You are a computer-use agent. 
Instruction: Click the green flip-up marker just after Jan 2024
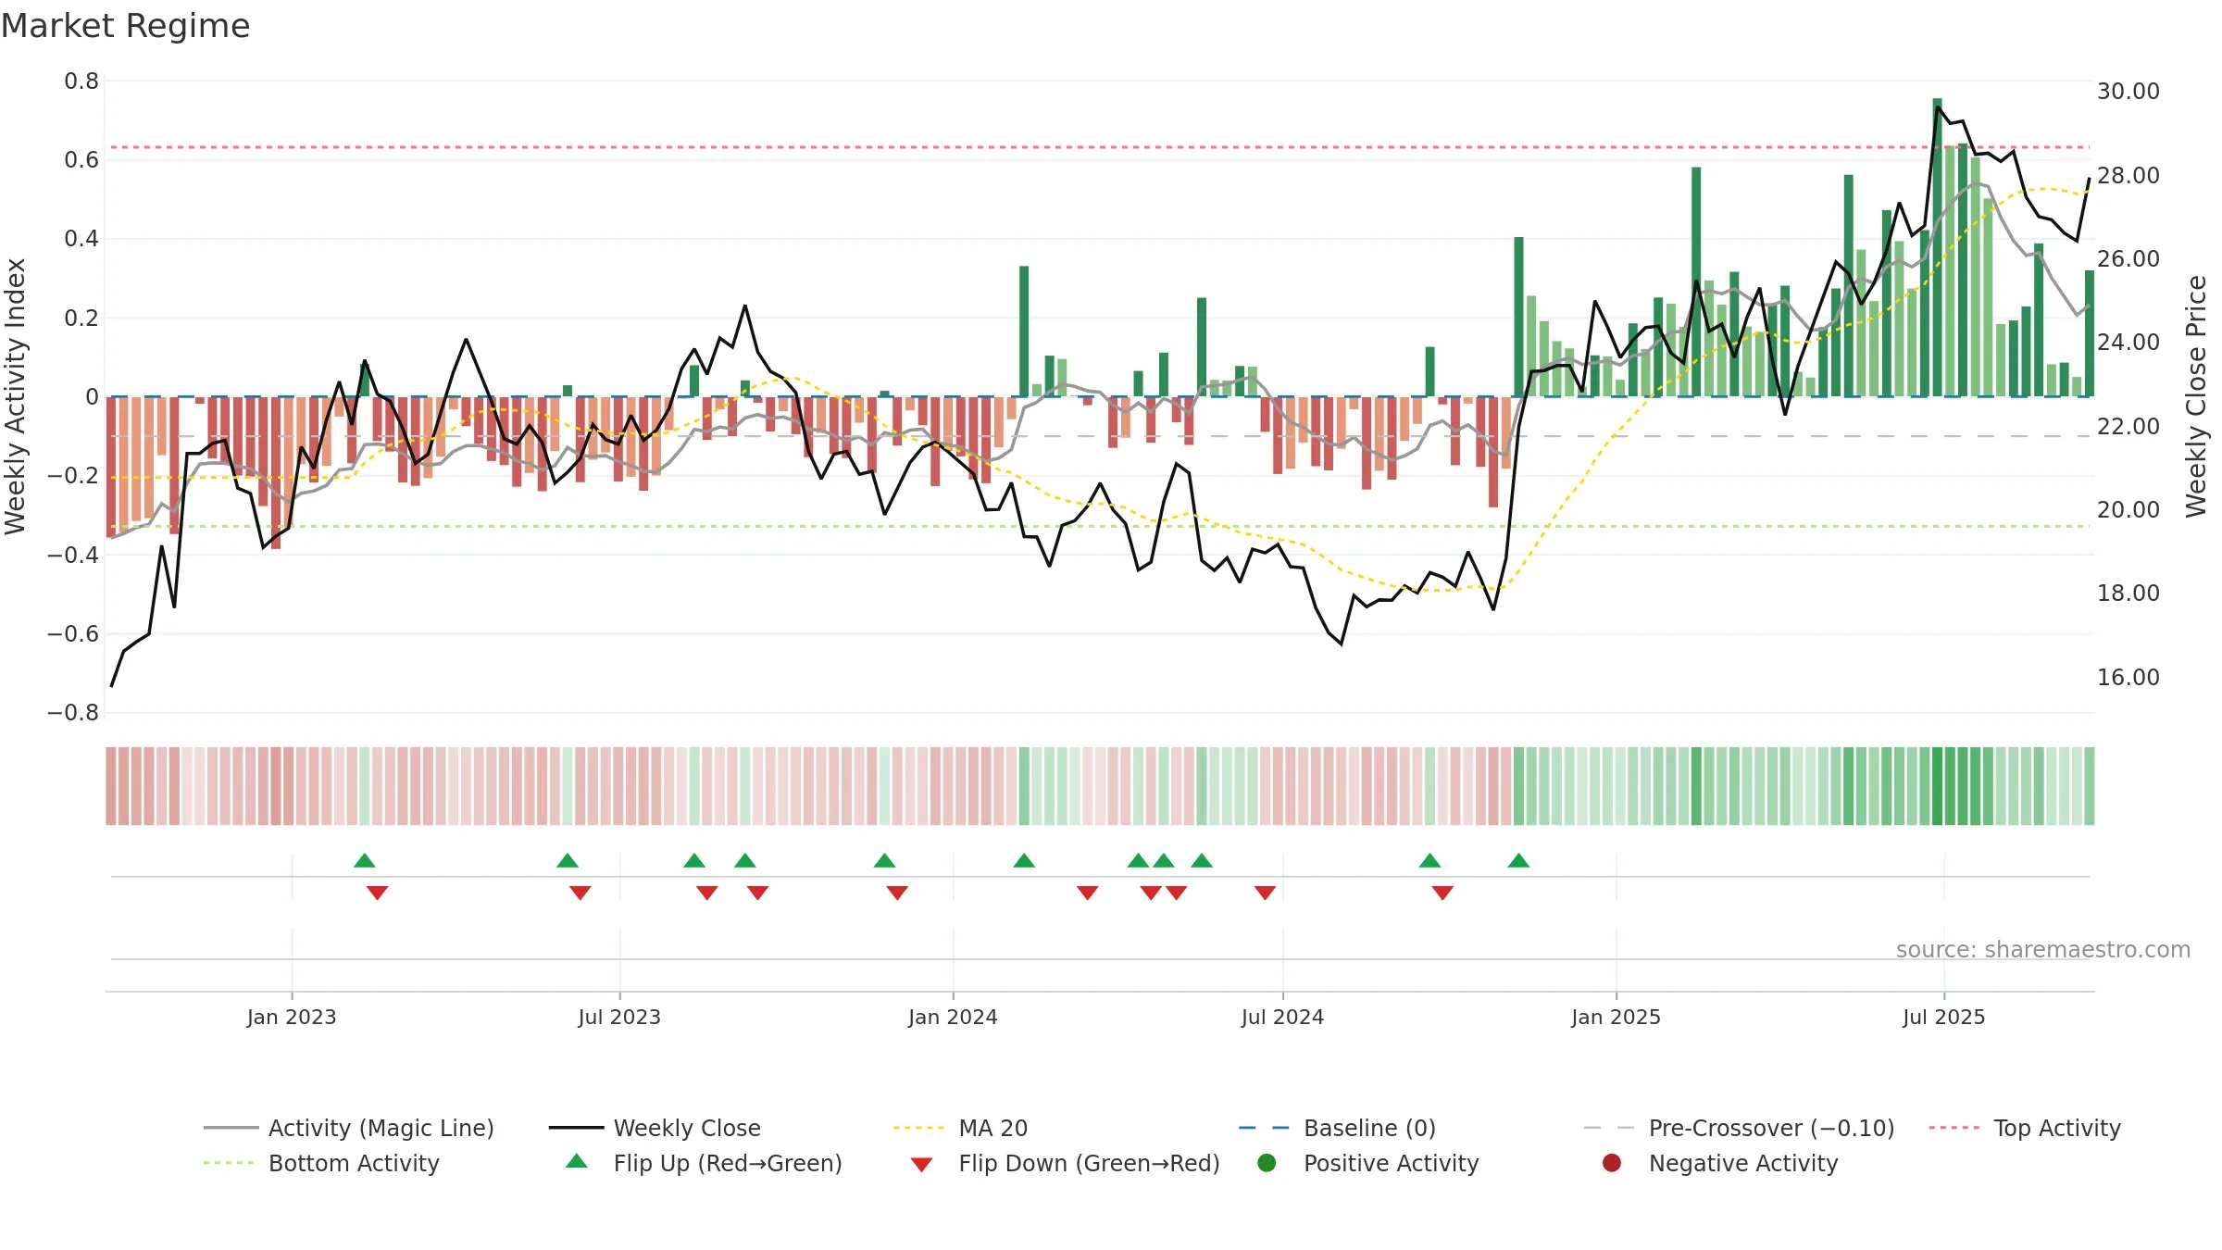pos(1024,860)
